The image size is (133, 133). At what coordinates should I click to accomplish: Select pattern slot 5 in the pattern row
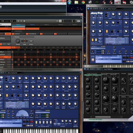click(31, 47)
